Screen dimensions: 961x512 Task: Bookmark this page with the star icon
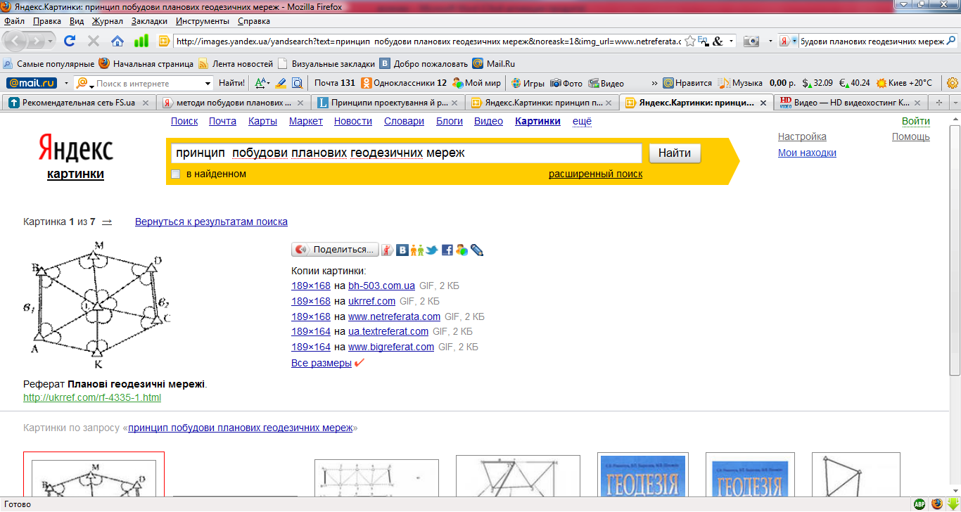point(690,41)
